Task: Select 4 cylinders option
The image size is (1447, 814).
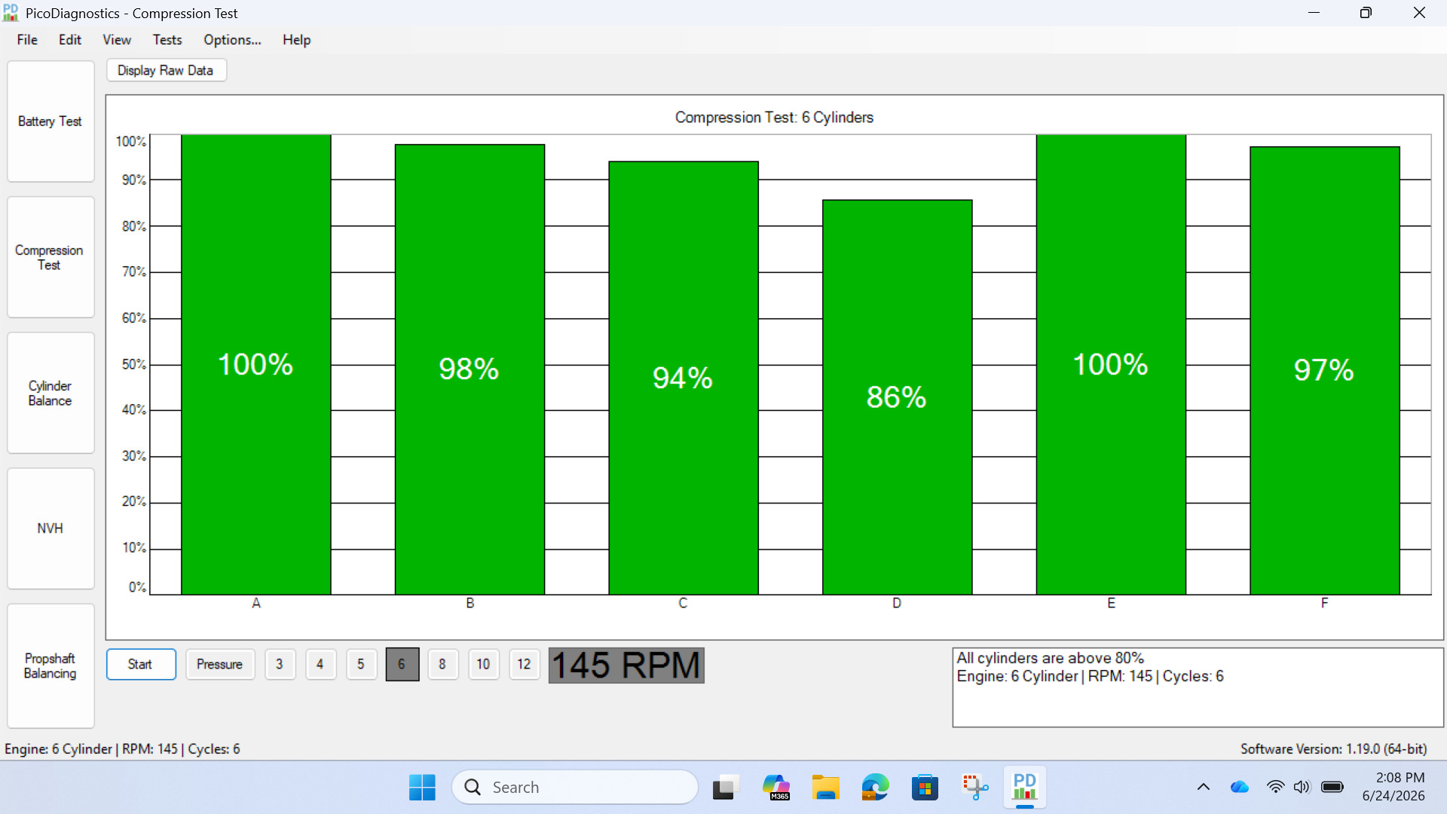Action: (x=320, y=664)
